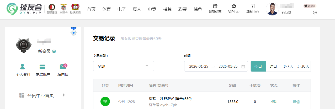Click the green 提 category icon
This screenshot has height=109, width=335.
click(105, 101)
